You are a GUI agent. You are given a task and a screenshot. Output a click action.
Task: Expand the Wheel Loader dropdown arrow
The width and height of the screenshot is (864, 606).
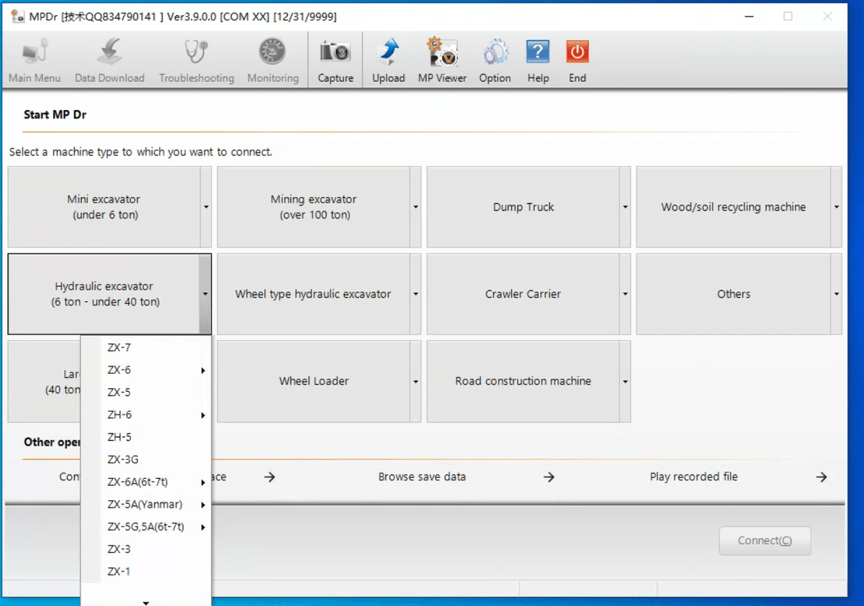(x=415, y=382)
